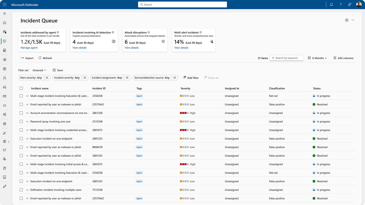
Task: Click the Manage agent link
Action: coord(29,48)
